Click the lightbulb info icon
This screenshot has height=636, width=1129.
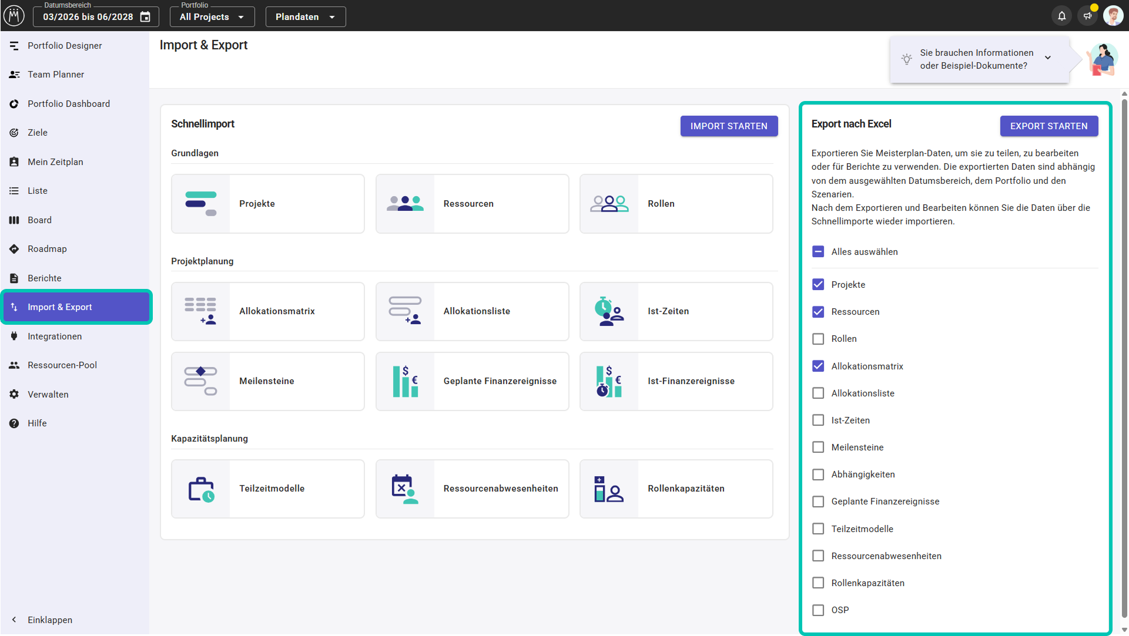(907, 59)
